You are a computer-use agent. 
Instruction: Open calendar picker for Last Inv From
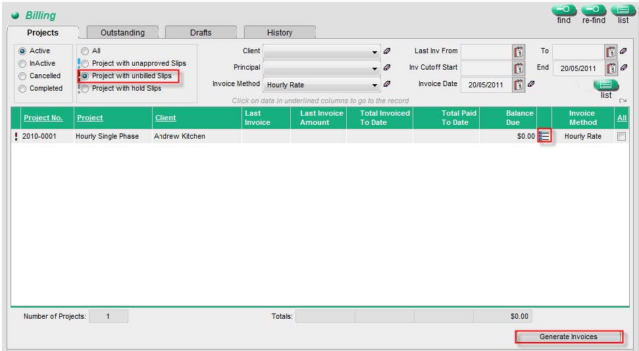pos(519,52)
